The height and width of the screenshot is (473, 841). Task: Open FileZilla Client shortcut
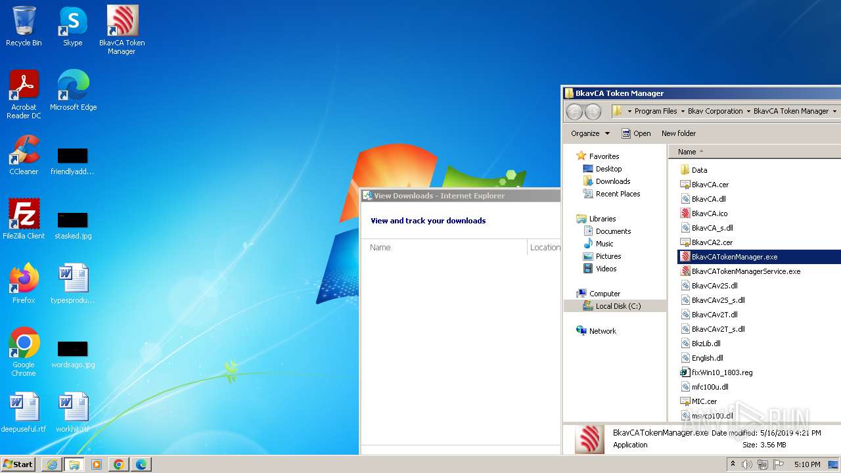tap(24, 219)
